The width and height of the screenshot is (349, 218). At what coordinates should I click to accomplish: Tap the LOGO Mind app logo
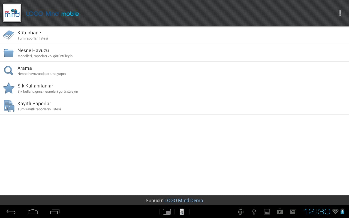tap(12, 13)
